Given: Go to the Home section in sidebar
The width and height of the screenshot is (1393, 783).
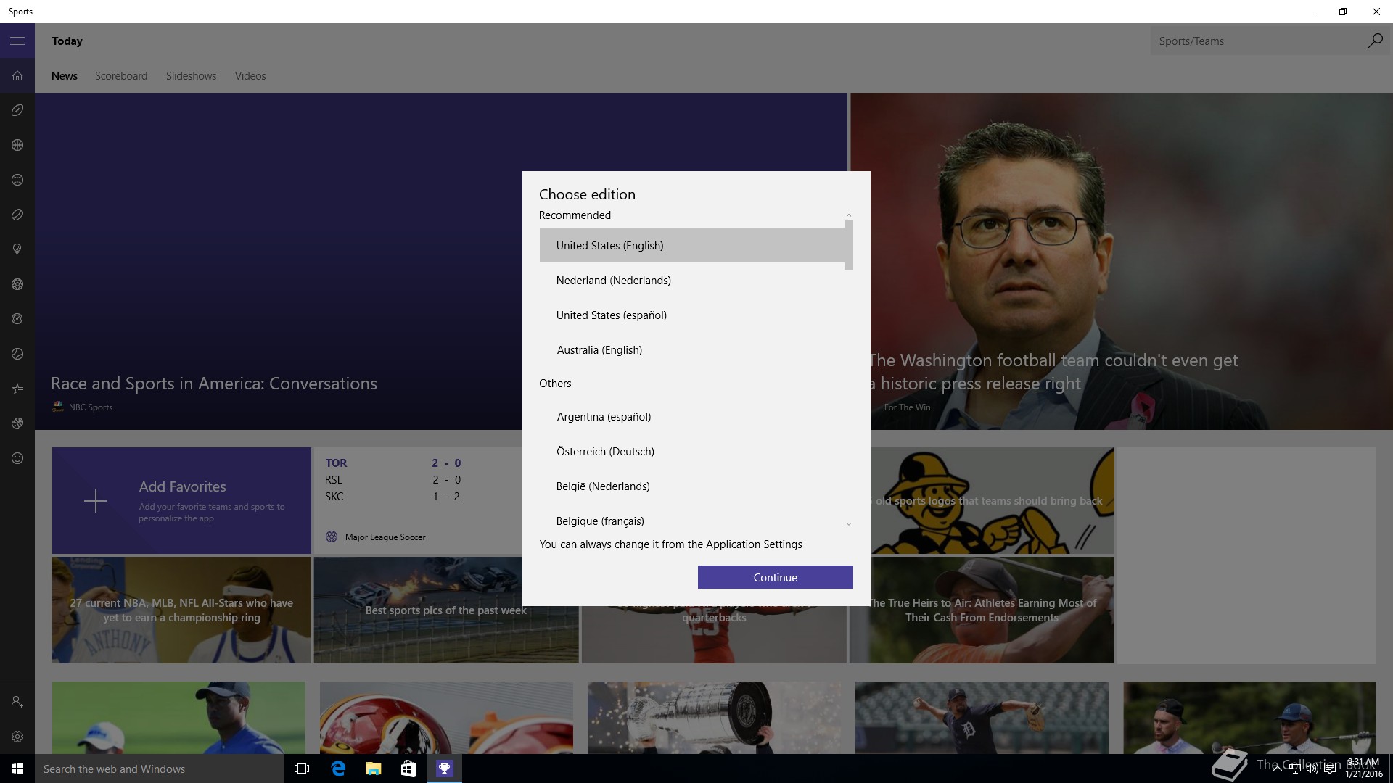Looking at the screenshot, I should click(17, 76).
